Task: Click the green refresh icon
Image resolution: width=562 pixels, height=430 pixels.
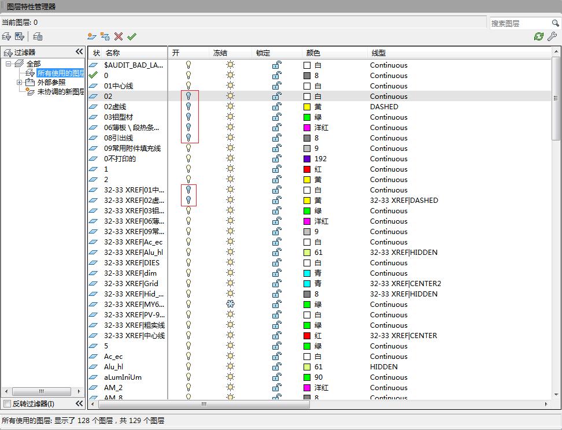Action: point(538,36)
